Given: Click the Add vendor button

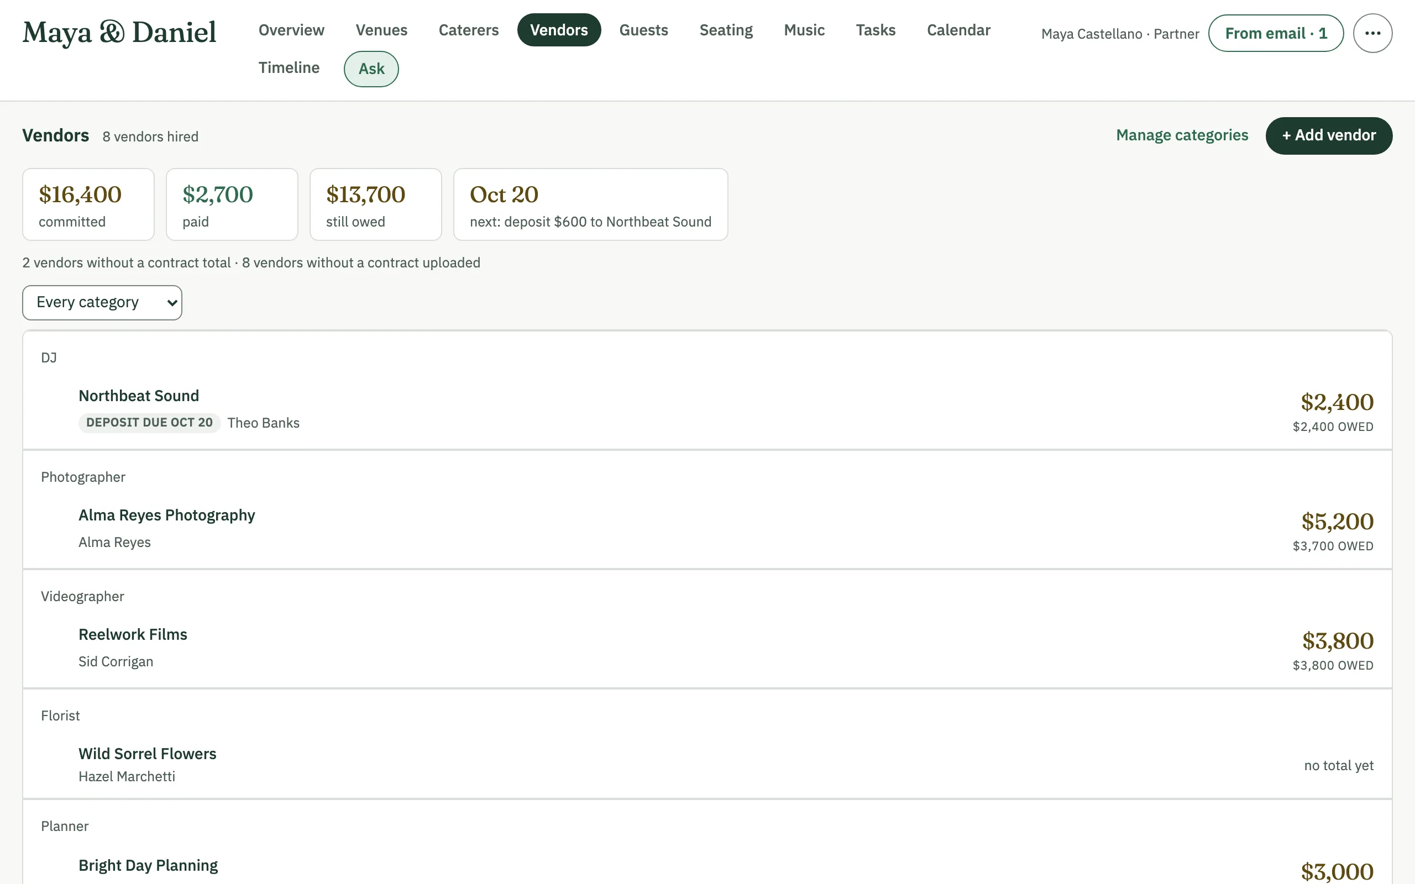Looking at the screenshot, I should [x=1328, y=136].
